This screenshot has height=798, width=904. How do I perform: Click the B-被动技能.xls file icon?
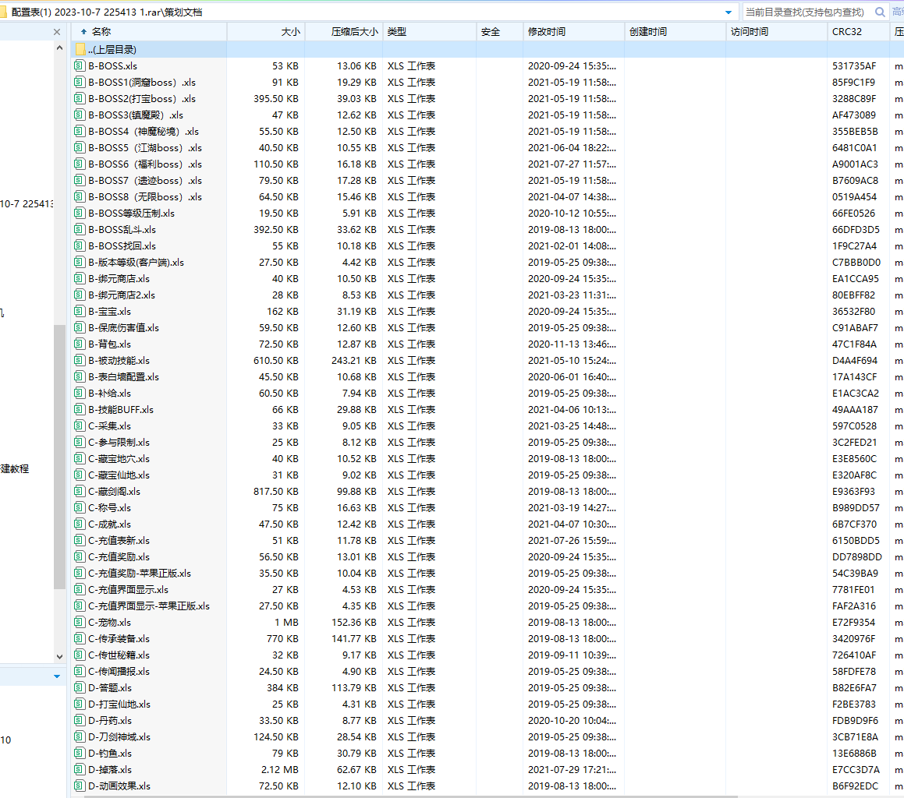(x=80, y=361)
